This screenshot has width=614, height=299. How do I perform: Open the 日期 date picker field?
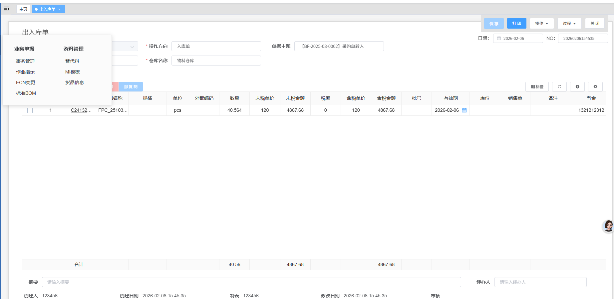pos(518,39)
